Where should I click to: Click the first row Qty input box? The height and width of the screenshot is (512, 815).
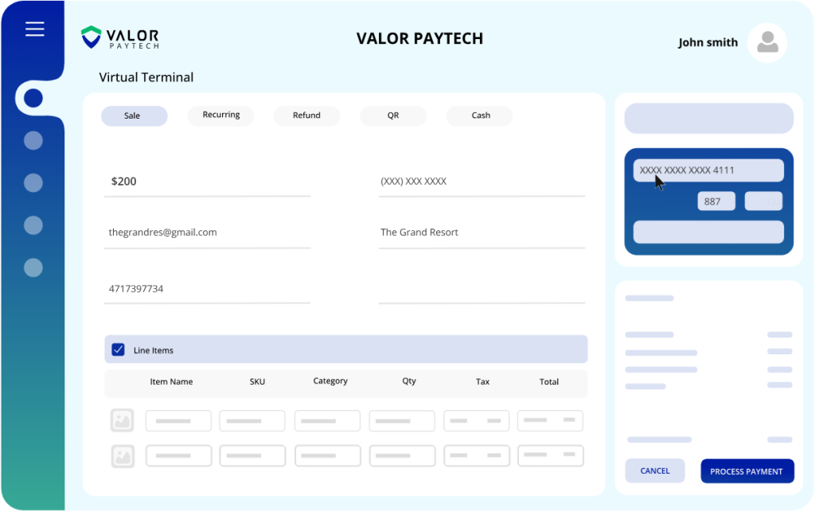click(402, 421)
